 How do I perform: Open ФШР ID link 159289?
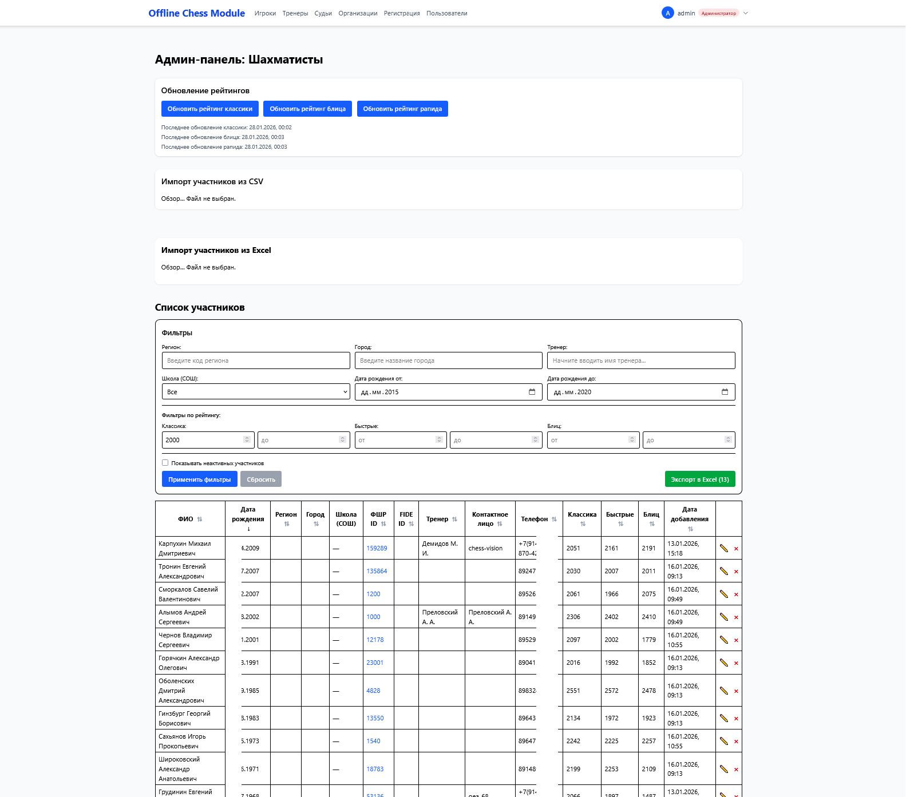pyautogui.click(x=377, y=548)
